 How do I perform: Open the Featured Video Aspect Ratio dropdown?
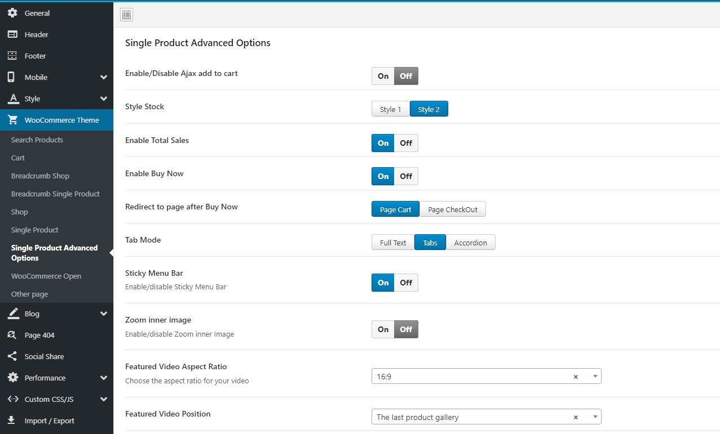(x=595, y=377)
